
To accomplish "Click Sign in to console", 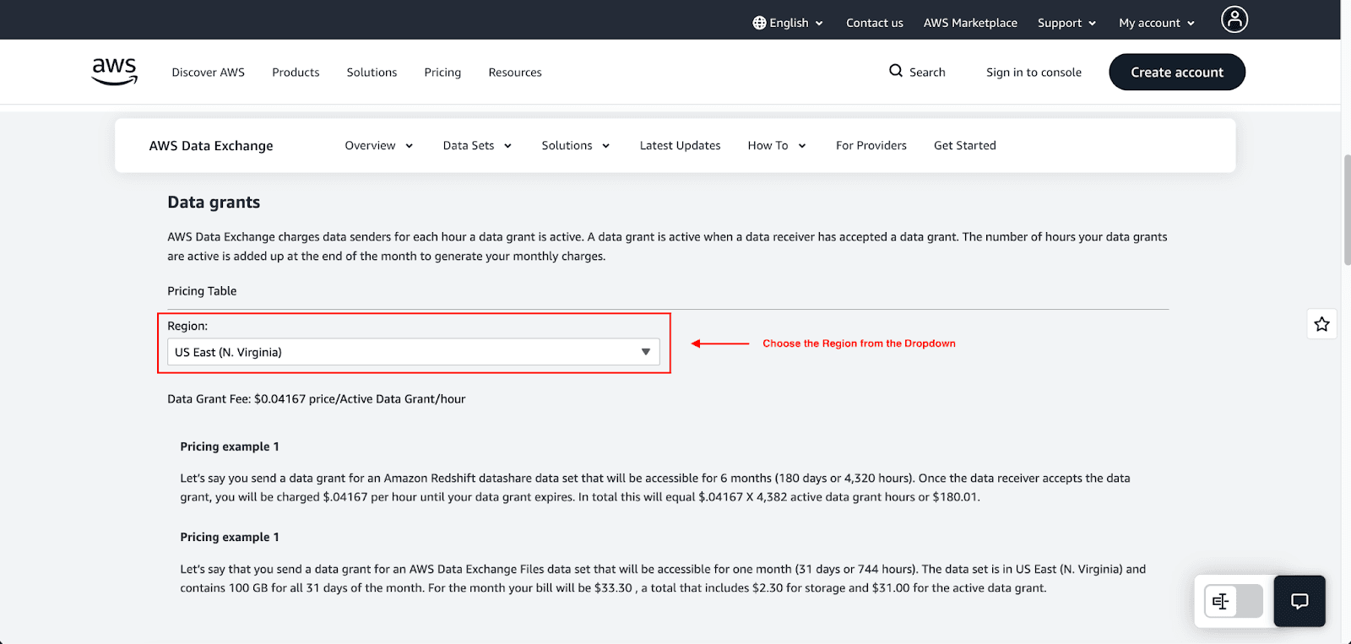I will tap(1034, 73).
